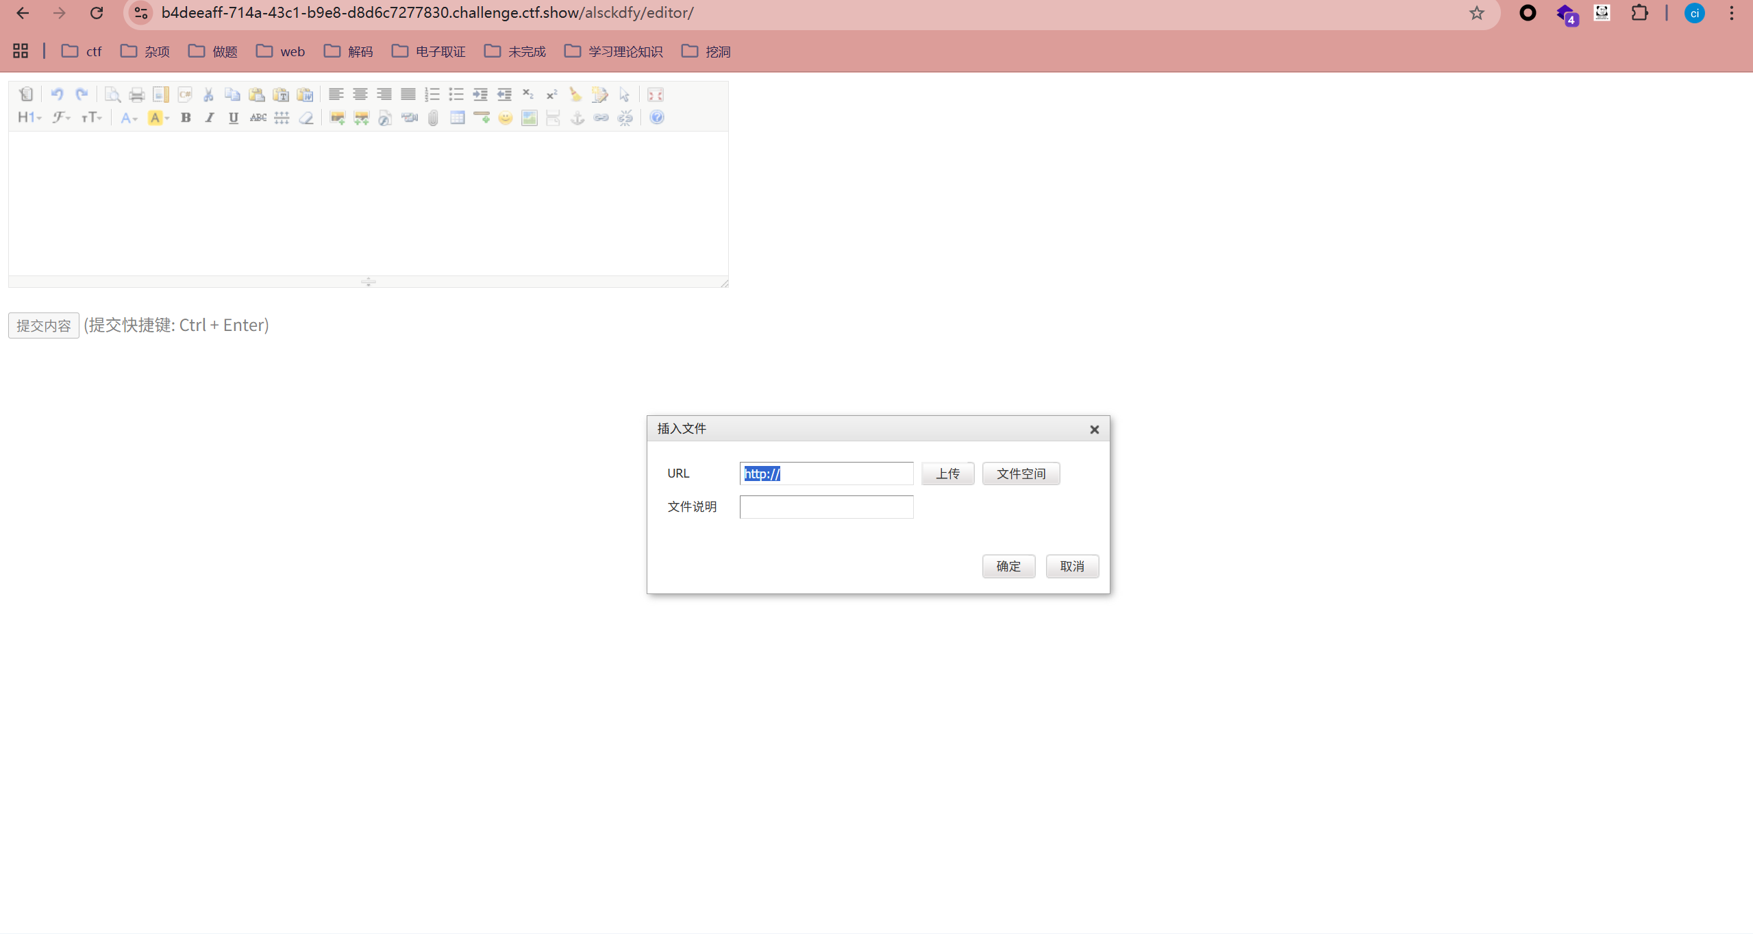Toggle fullscreen editor mode
This screenshot has height=934, width=1753.
pyautogui.click(x=655, y=95)
